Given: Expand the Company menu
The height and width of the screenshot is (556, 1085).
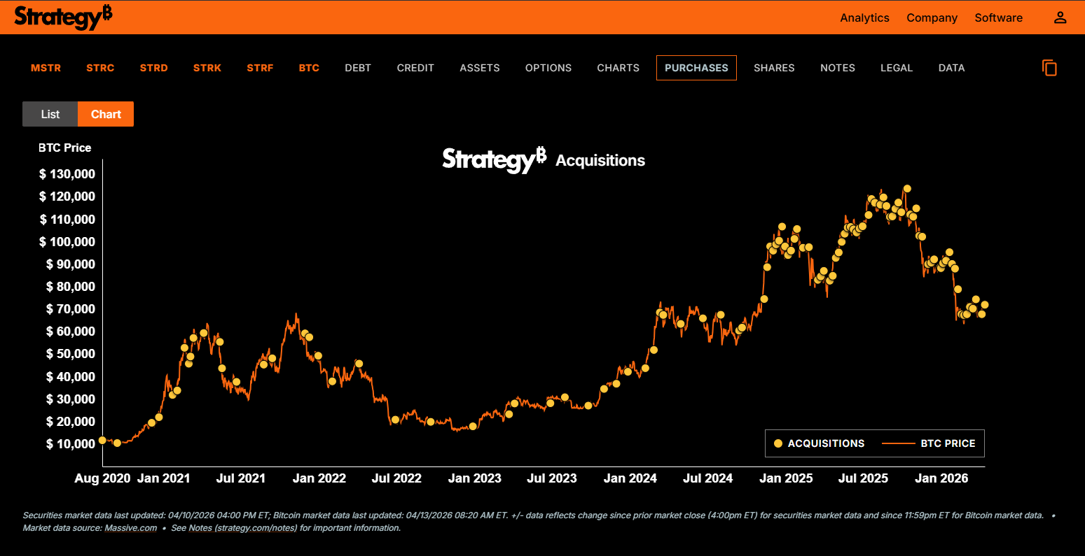Looking at the screenshot, I should (932, 17).
